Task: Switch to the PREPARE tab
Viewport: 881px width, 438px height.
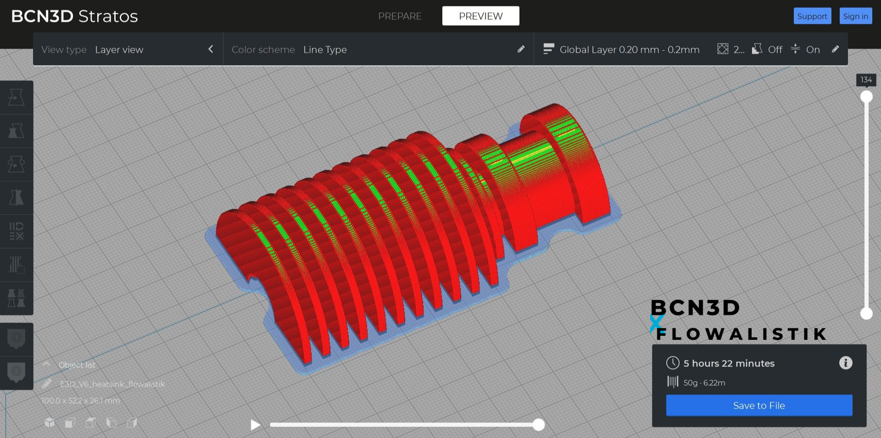Action: (400, 16)
